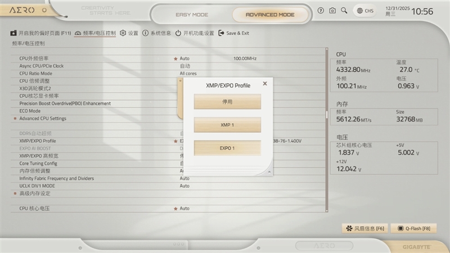Viewport: 450px width, 253px height.
Task: Click the +12V 12.042 V reading
Action: 348,169
